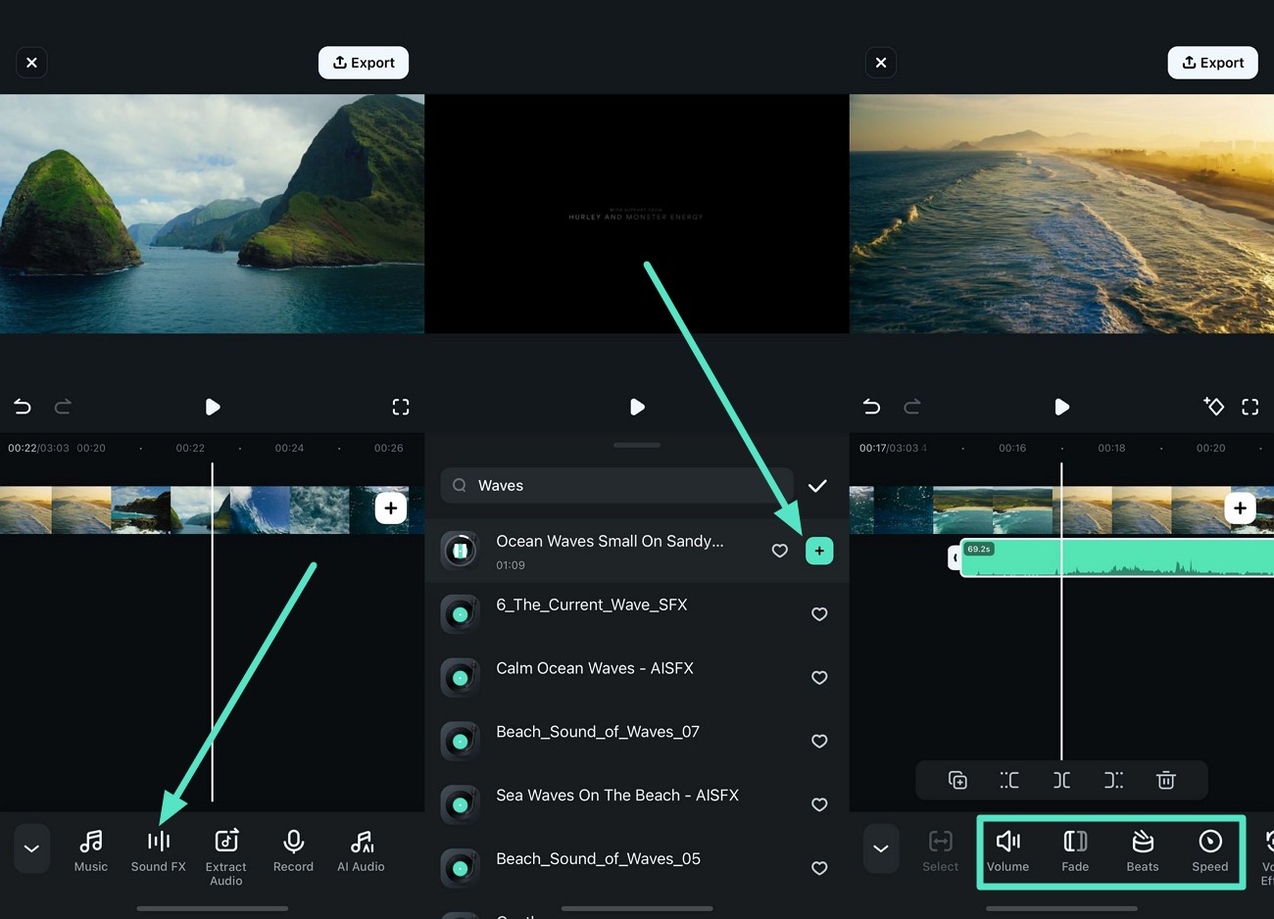This screenshot has height=919, width=1274.
Task: Favorite Sea Waves On The Beach - AISFX
Action: click(819, 805)
